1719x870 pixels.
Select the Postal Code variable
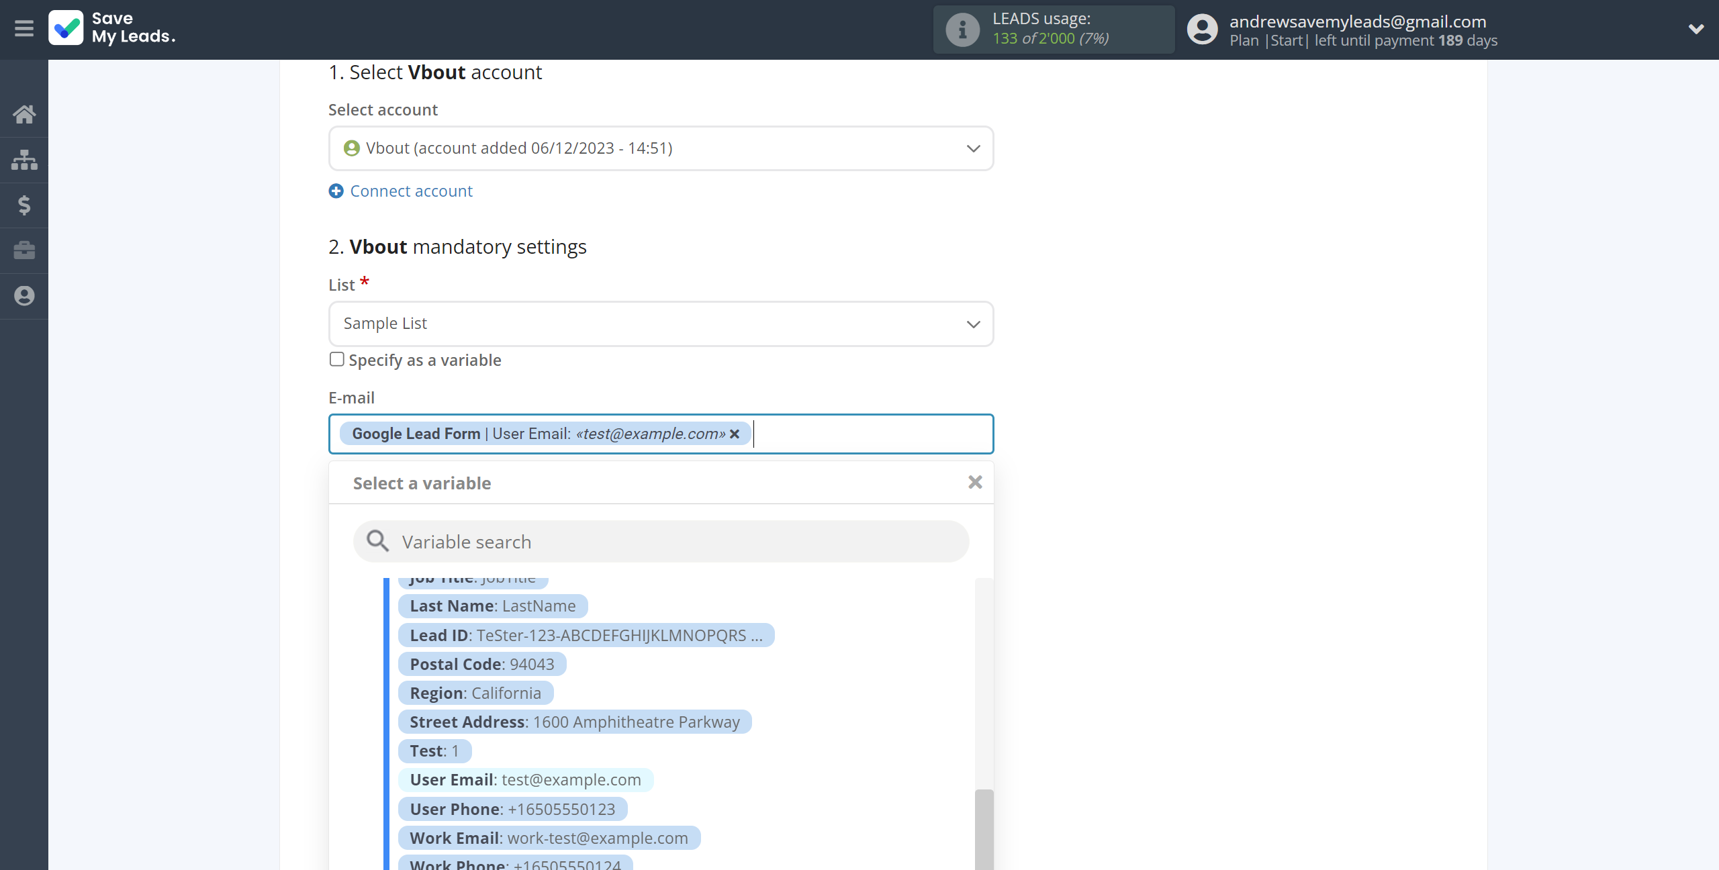[482, 664]
